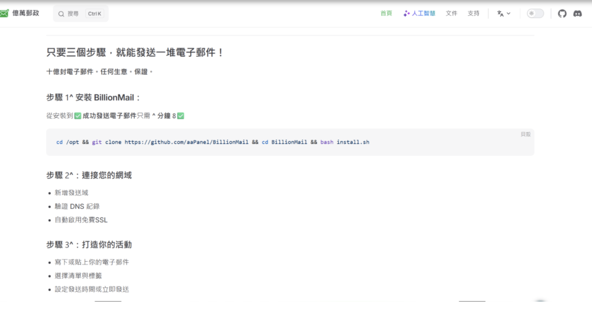The image size is (592, 329).
Task: Open the 文件 docs menu item
Action: point(451,13)
